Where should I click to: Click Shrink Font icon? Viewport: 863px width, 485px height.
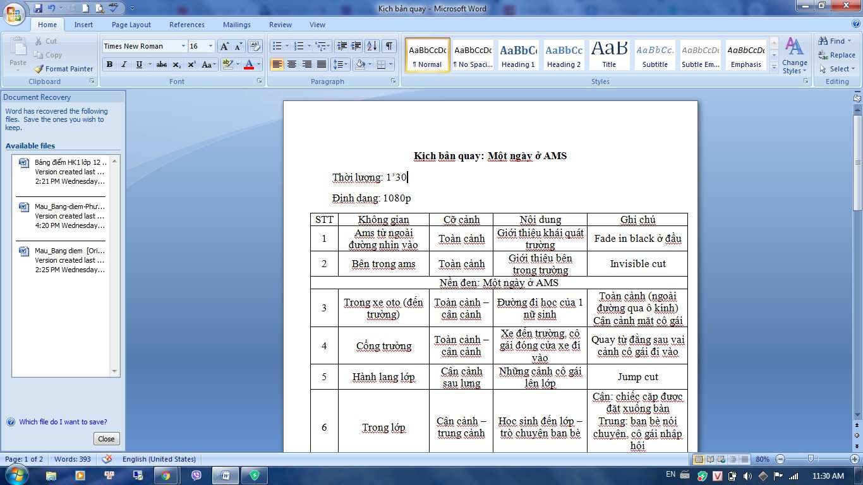pyautogui.click(x=239, y=46)
